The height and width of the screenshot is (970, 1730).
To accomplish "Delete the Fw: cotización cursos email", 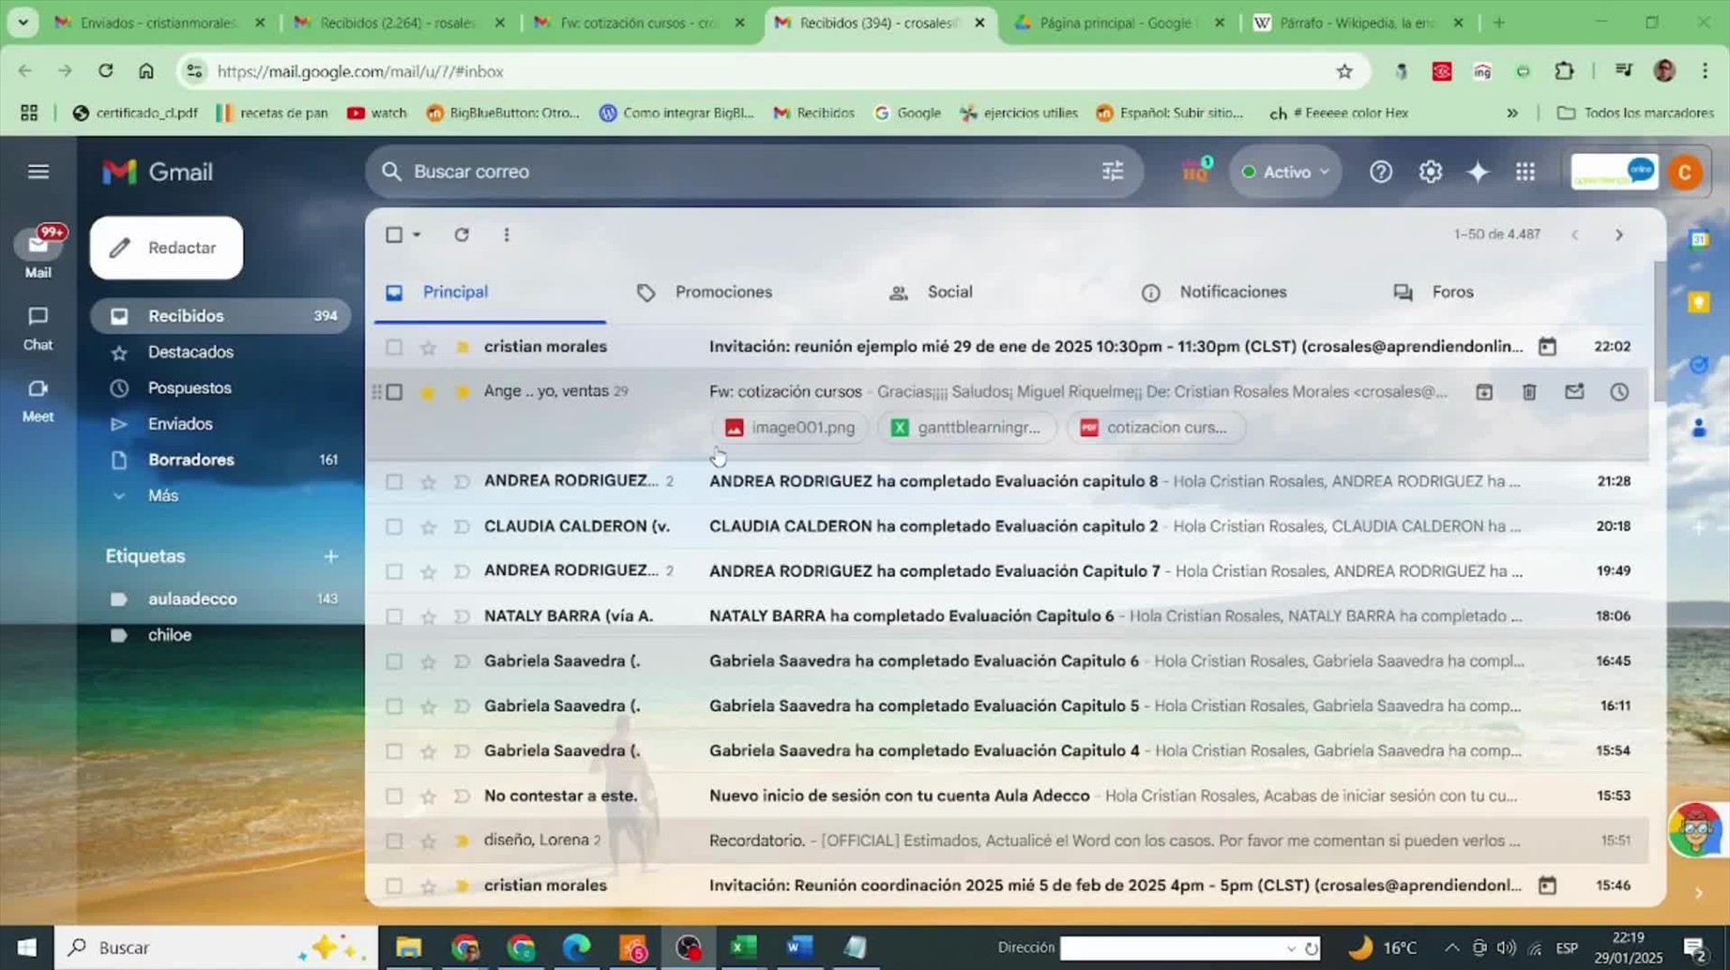I will (1529, 392).
